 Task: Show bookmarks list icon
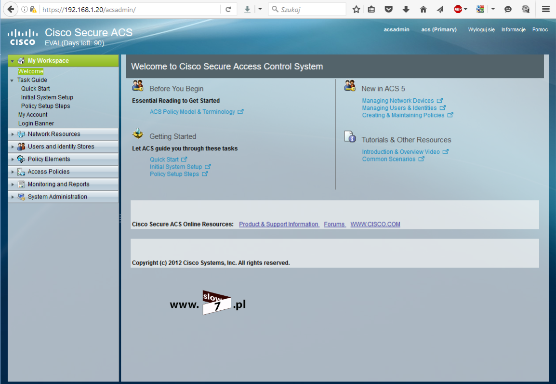click(371, 10)
